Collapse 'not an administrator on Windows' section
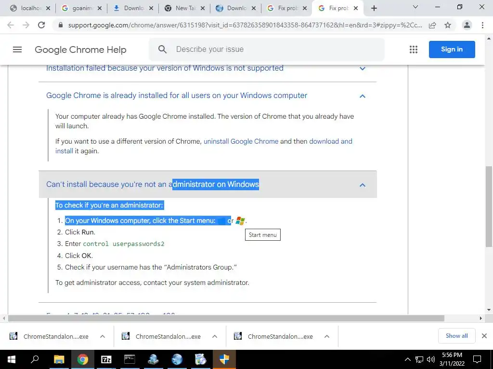 pos(363,185)
